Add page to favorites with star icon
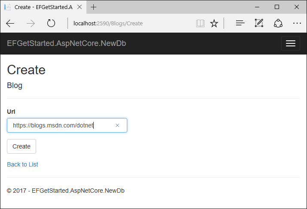The height and width of the screenshot is (209, 307). pyautogui.click(x=214, y=24)
